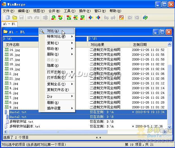Click the Last difference toolbar icon
The width and height of the screenshot is (175, 148).
point(83,17)
